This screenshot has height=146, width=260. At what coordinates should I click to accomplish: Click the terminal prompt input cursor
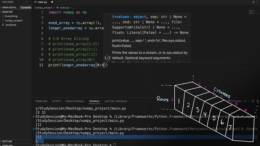(x=115, y=145)
